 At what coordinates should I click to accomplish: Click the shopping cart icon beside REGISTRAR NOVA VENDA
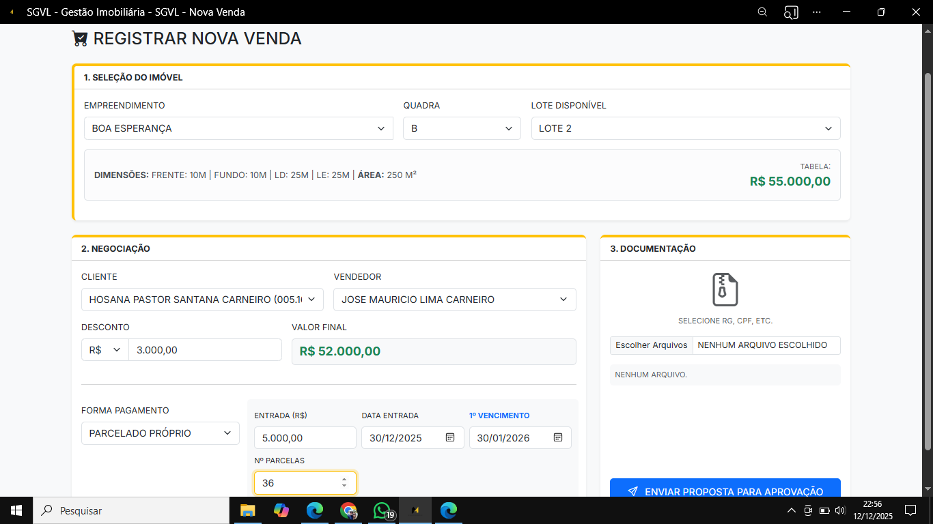pyautogui.click(x=80, y=38)
